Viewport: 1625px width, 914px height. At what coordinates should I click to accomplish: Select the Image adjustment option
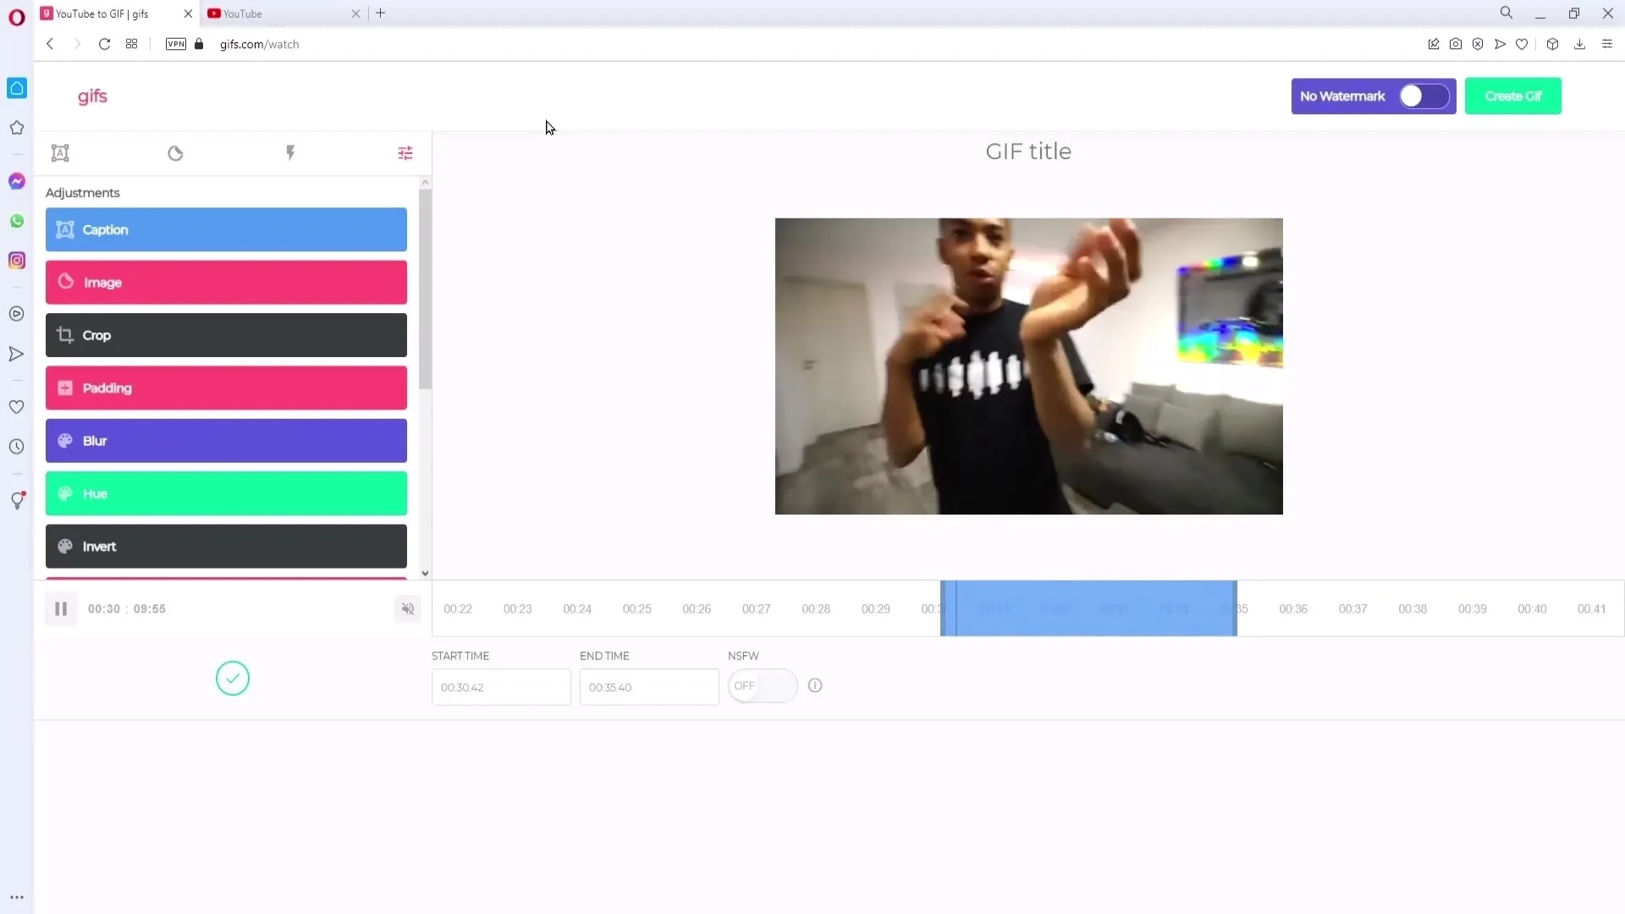227,281
